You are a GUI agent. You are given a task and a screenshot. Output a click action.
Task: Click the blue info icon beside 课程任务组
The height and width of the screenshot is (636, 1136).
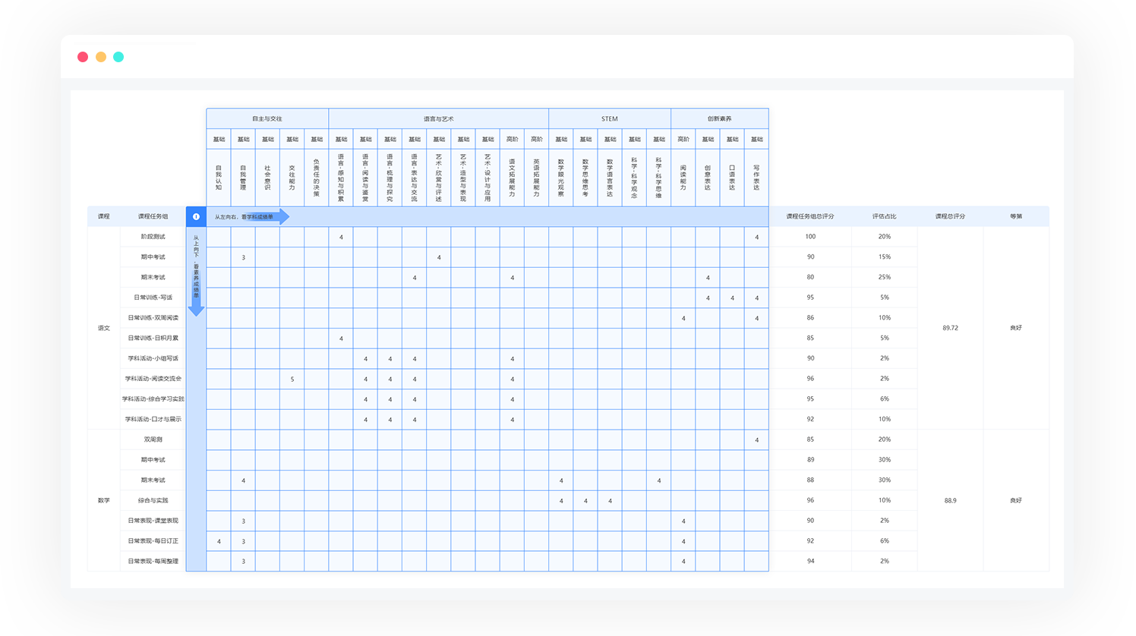(196, 217)
